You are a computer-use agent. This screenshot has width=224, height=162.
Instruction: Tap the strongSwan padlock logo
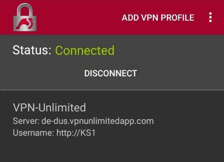coord(25,17)
